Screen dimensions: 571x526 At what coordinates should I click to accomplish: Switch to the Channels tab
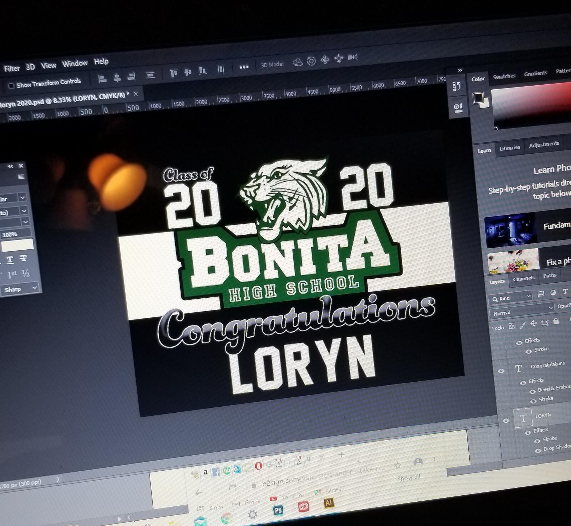(524, 278)
